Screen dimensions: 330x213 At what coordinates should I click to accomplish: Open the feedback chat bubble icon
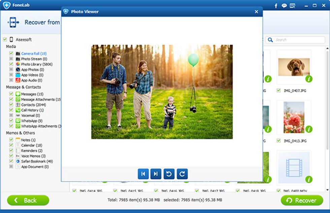coord(284,6)
